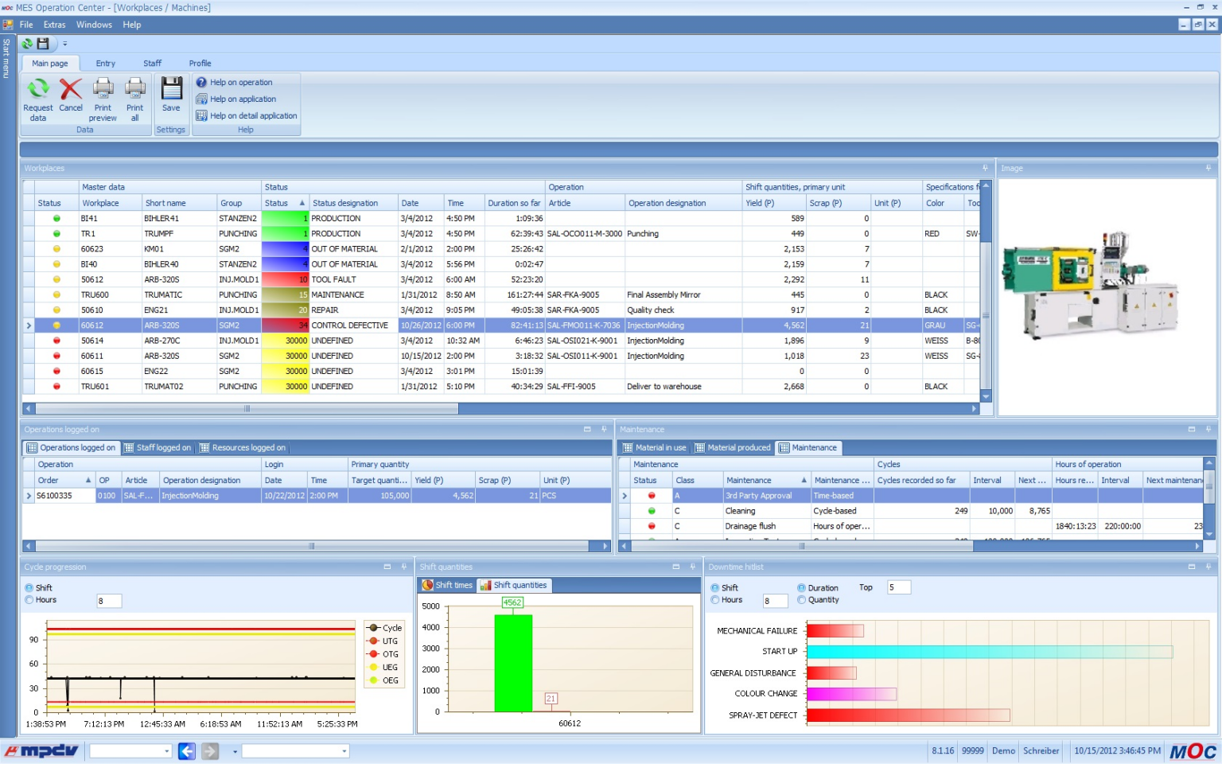Open the Extras menu
The width and height of the screenshot is (1222, 764).
click(x=54, y=25)
